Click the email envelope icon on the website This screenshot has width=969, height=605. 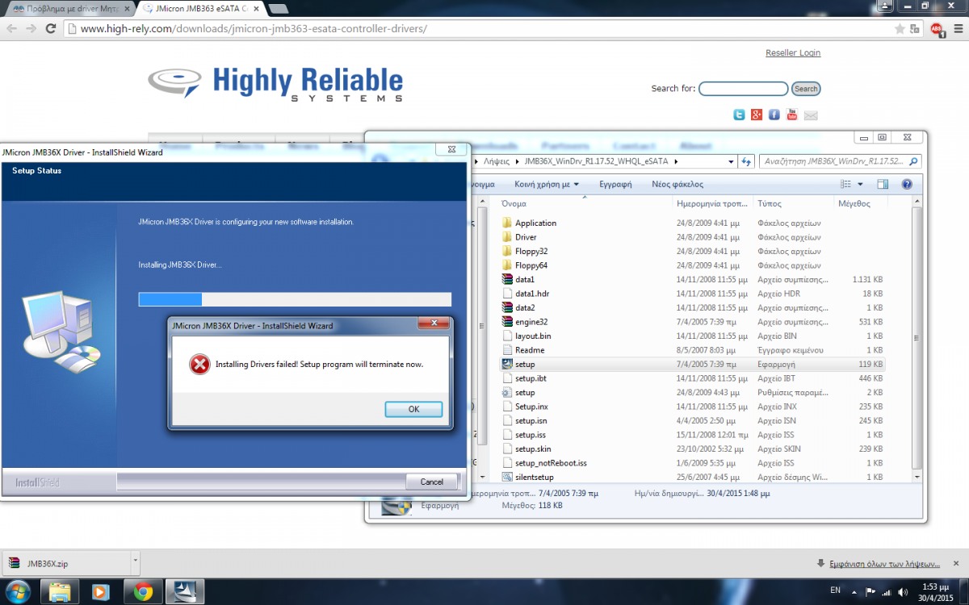point(811,115)
